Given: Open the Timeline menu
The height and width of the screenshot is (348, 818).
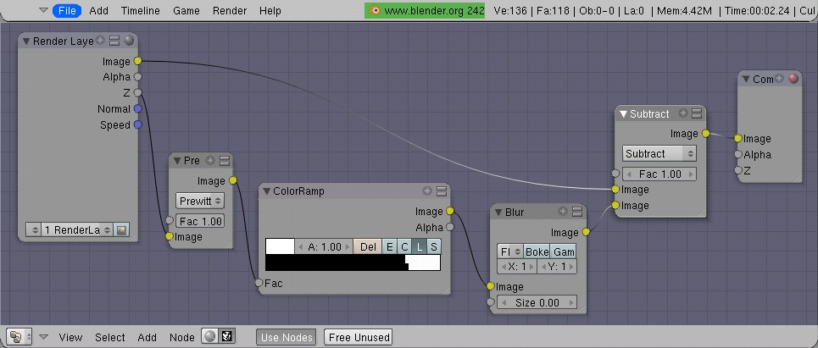Looking at the screenshot, I should coord(141,10).
